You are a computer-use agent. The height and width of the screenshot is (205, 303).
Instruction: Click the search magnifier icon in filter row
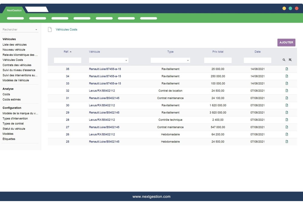[284, 60]
